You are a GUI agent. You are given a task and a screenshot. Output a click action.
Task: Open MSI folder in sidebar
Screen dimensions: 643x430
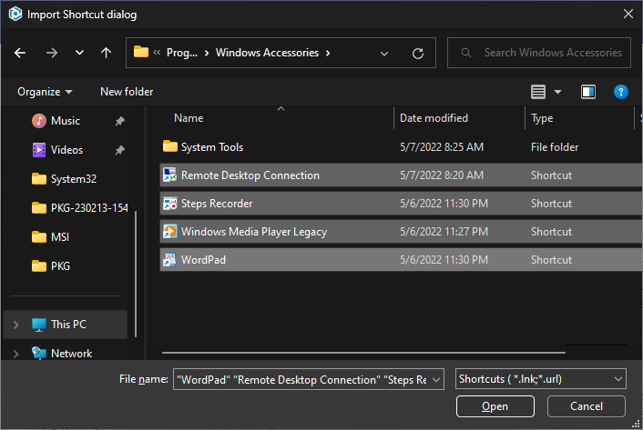[50, 237]
